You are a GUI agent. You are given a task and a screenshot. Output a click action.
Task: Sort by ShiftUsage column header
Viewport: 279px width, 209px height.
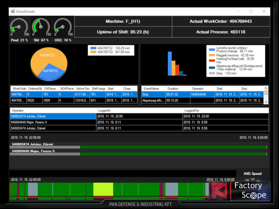tap(98, 88)
